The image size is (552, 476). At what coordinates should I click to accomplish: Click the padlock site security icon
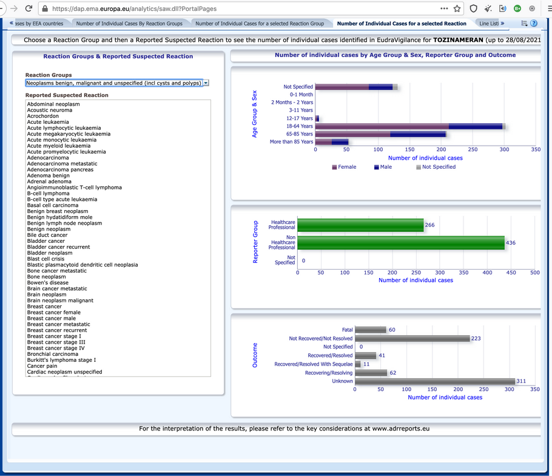click(x=45, y=8)
